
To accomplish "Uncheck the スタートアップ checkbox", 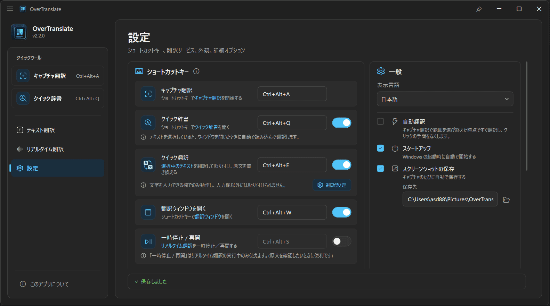I will coord(380,148).
